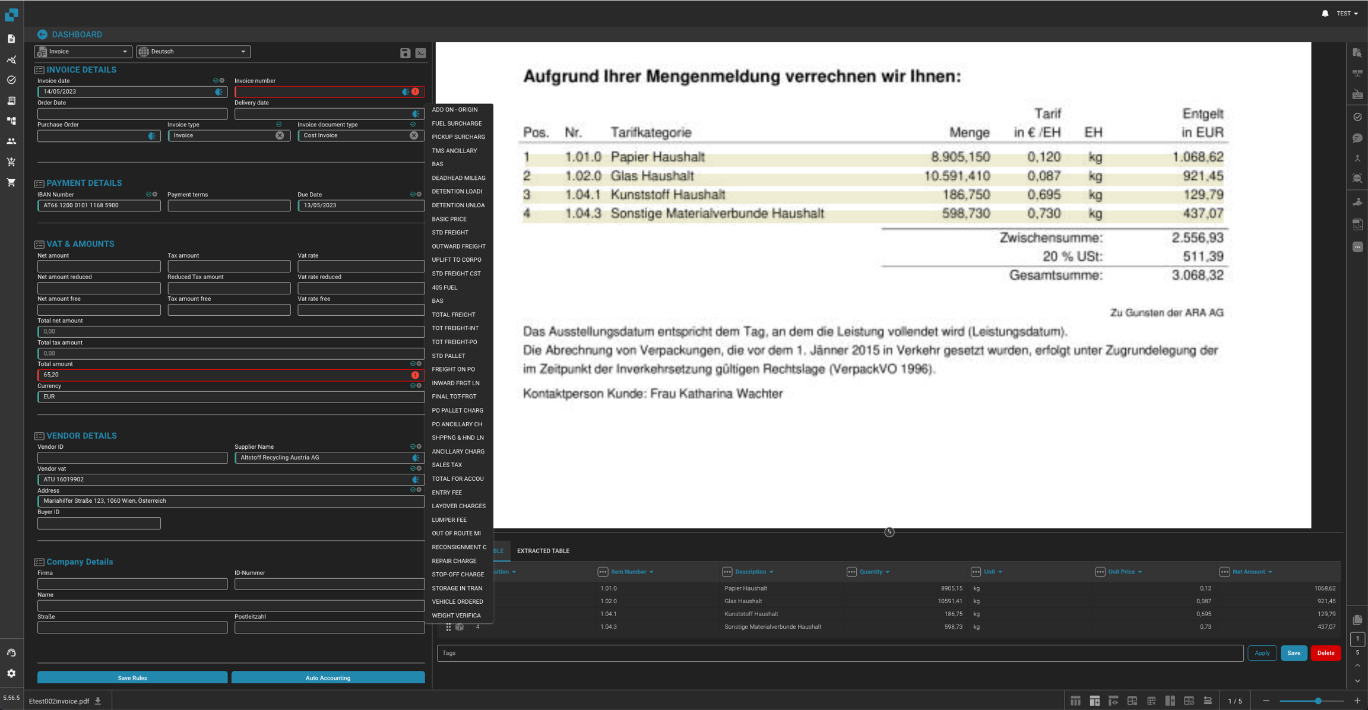
Task: Open the settings gear in left sidebar
Action: click(x=11, y=673)
